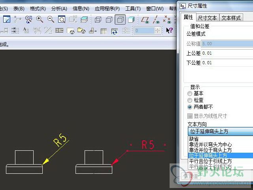This screenshot has width=253, height=190.
Task: Click the 公称值 field showing 5.00
Action: pos(227,44)
